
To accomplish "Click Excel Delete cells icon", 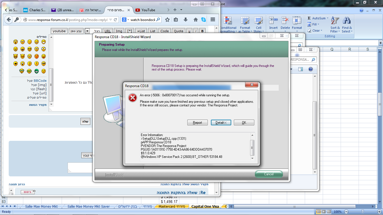I will coord(285,21).
